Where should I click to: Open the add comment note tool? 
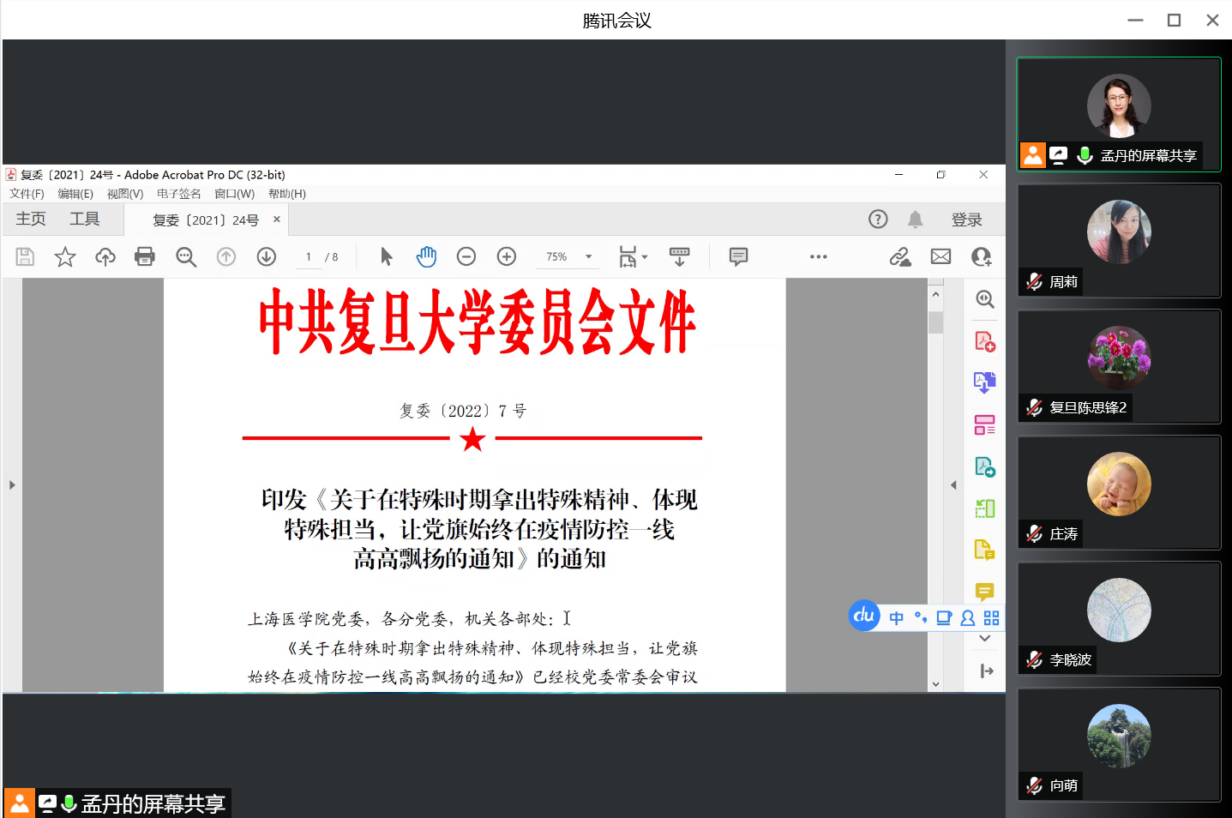738,256
